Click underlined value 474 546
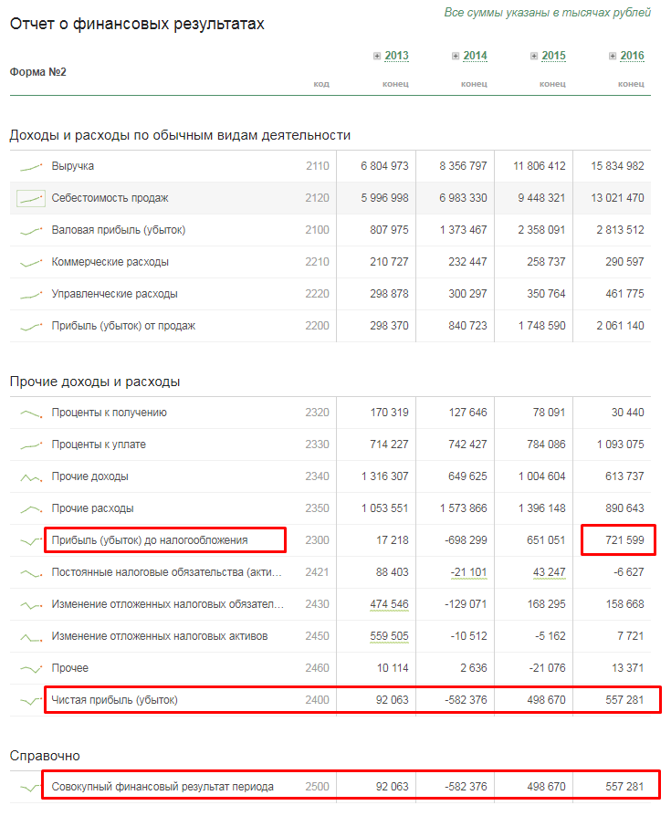 (x=390, y=604)
